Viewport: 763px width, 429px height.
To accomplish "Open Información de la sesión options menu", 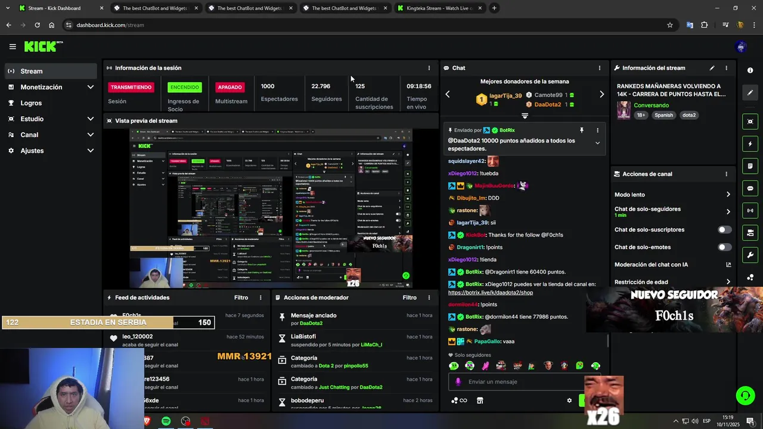I will click(429, 68).
